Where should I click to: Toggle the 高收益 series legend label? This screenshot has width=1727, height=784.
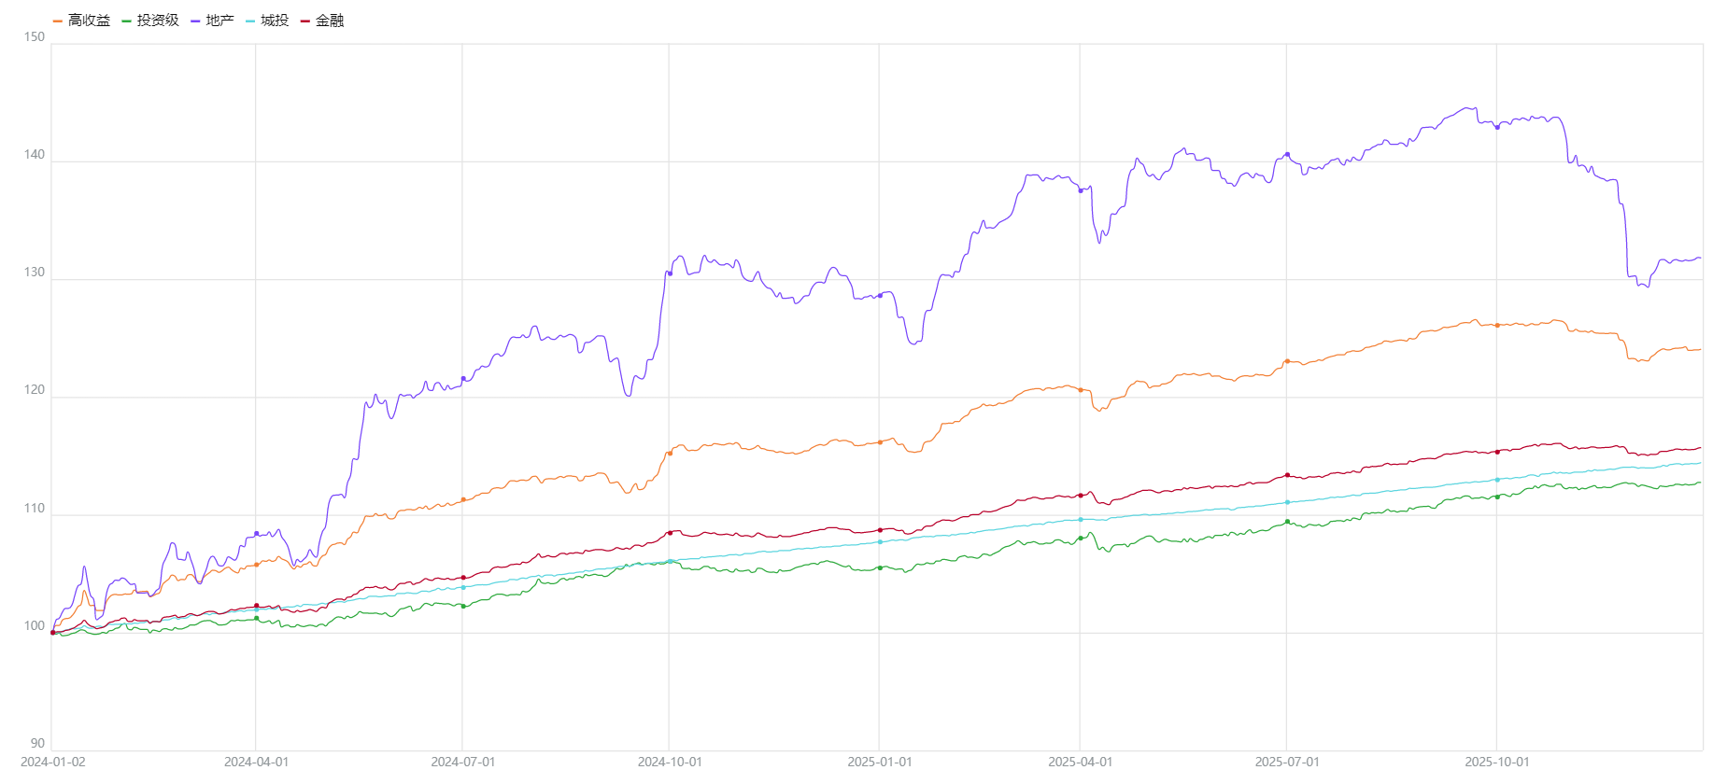point(89,21)
